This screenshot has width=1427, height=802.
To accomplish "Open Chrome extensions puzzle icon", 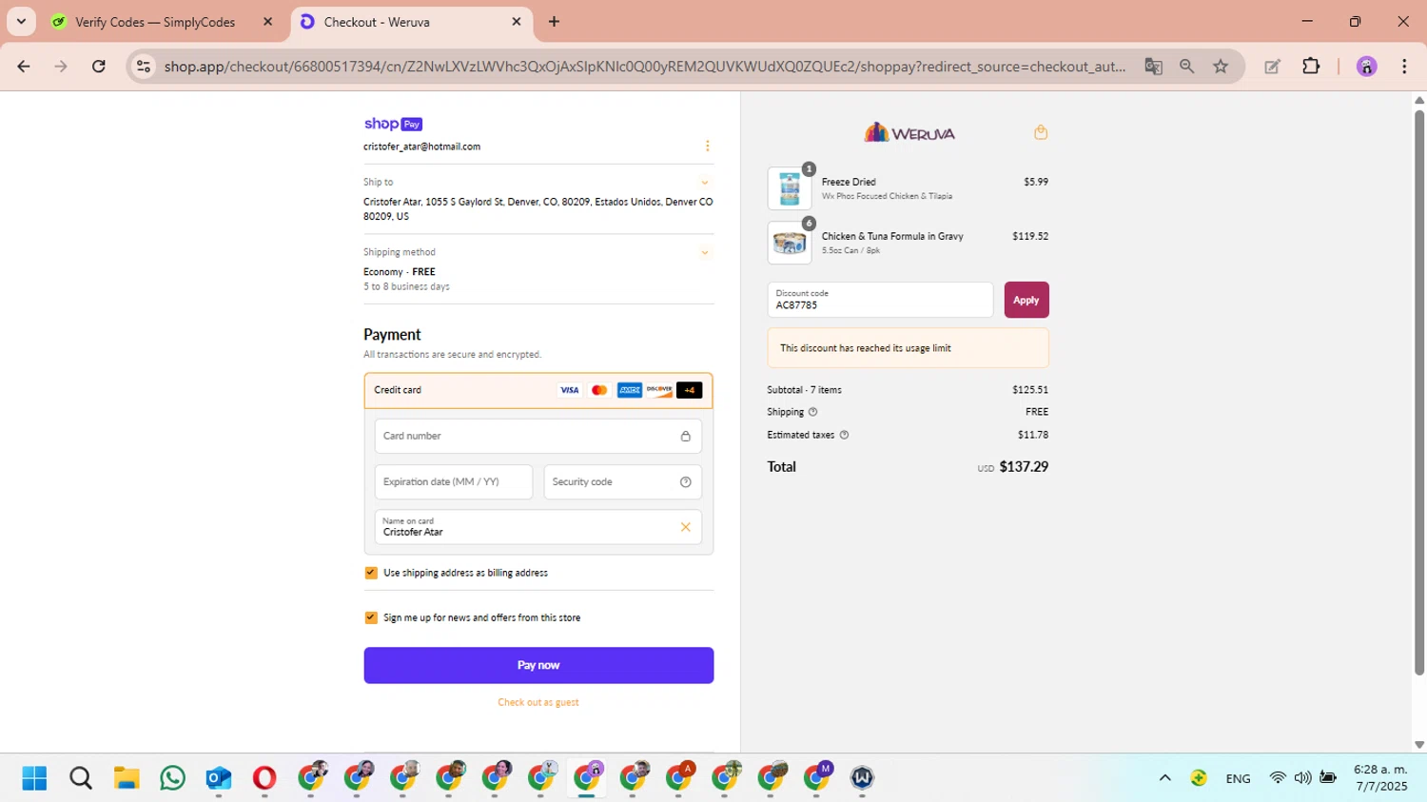I will (x=1311, y=66).
